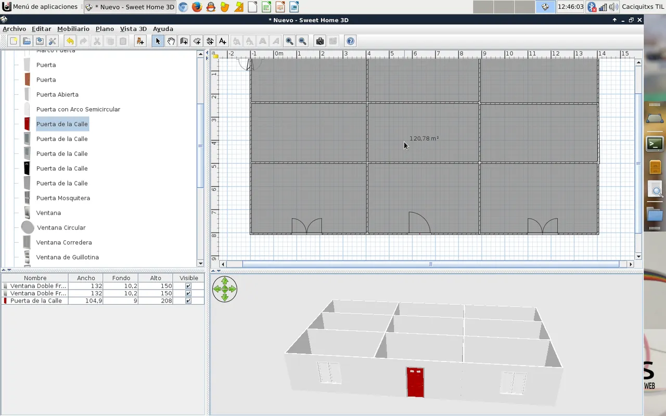Open terminal in the right dock

[x=655, y=144]
